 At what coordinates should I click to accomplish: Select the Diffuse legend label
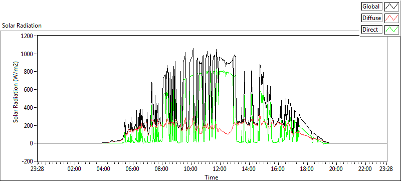point(372,18)
